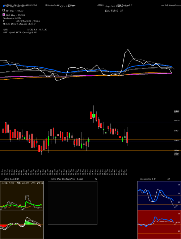Click the 194.92 price axis label
The height and width of the screenshot is (239, 181).
(176, 141)
